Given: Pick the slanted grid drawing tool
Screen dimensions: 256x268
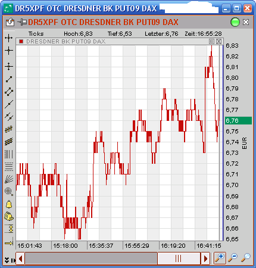Looking at the screenshot, I should 9,142.
